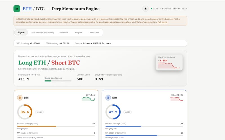Image resolution: width=225 pixels, height=140 pixels.
Task: Click Source Binance USDT-M Futures text
Action: coord(93,43)
